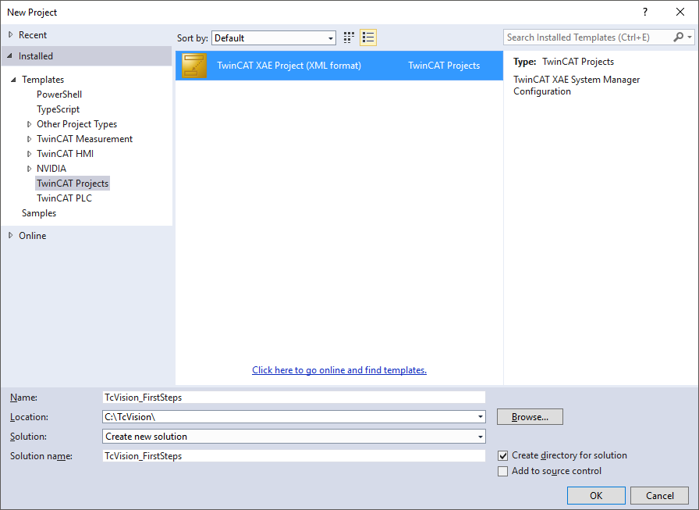699x510 pixels.
Task: Select the Samples tree item
Action: (x=39, y=213)
